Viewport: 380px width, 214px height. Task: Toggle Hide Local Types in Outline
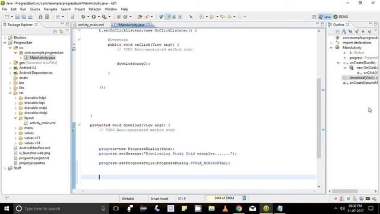[369, 32]
